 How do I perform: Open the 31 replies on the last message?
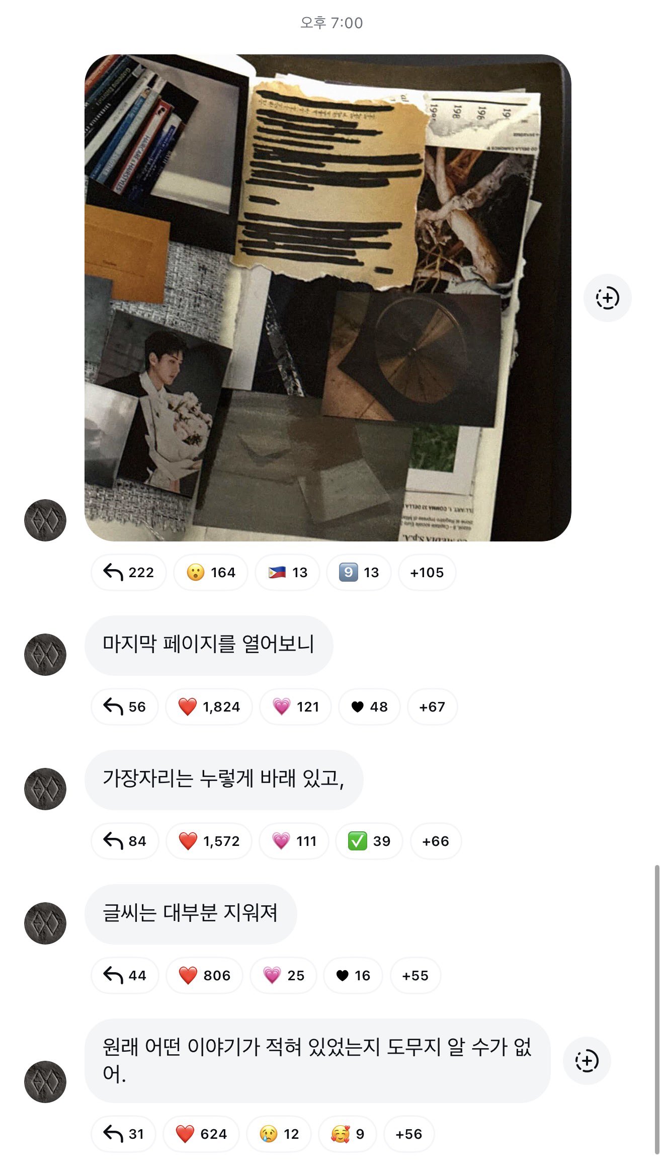coord(123,1134)
